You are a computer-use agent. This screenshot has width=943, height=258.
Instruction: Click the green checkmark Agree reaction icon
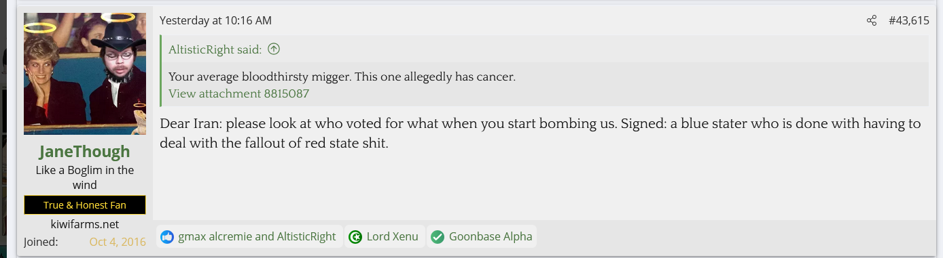click(438, 237)
